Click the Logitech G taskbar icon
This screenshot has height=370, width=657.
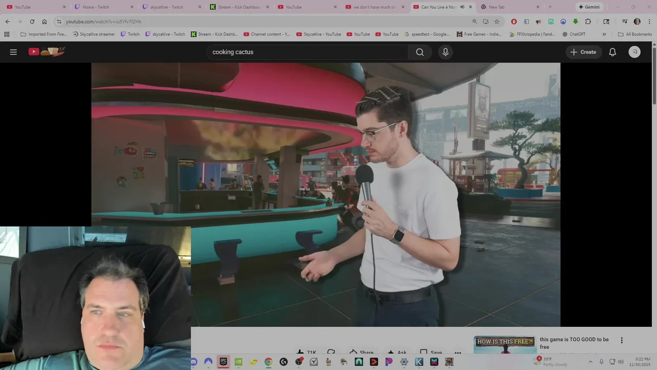(x=283, y=362)
